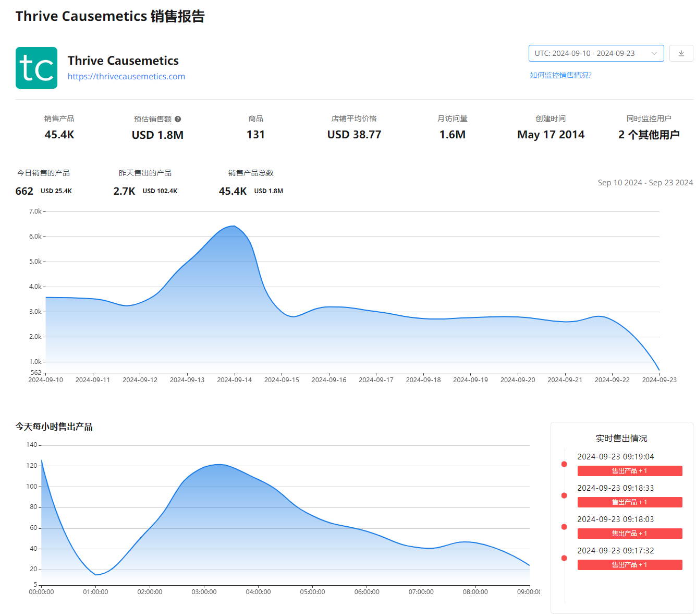Click the 2024-09-23 x-axis label
Screen dimensions: 696x615
pyautogui.click(x=660, y=380)
